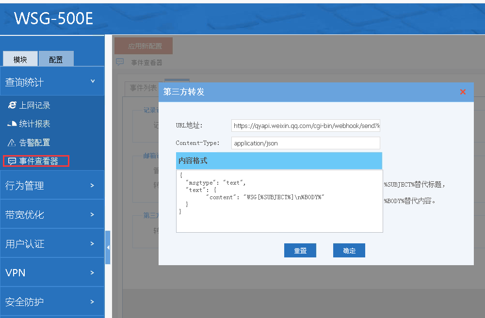Switch to the 配置 tab
The height and width of the screenshot is (318, 485).
click(x=56, y=59)
